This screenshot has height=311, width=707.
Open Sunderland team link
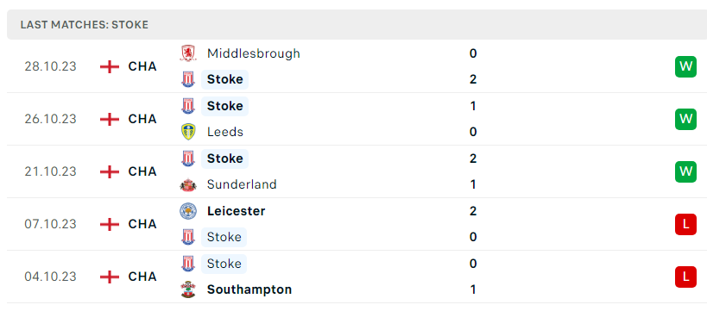click(242, 184)
